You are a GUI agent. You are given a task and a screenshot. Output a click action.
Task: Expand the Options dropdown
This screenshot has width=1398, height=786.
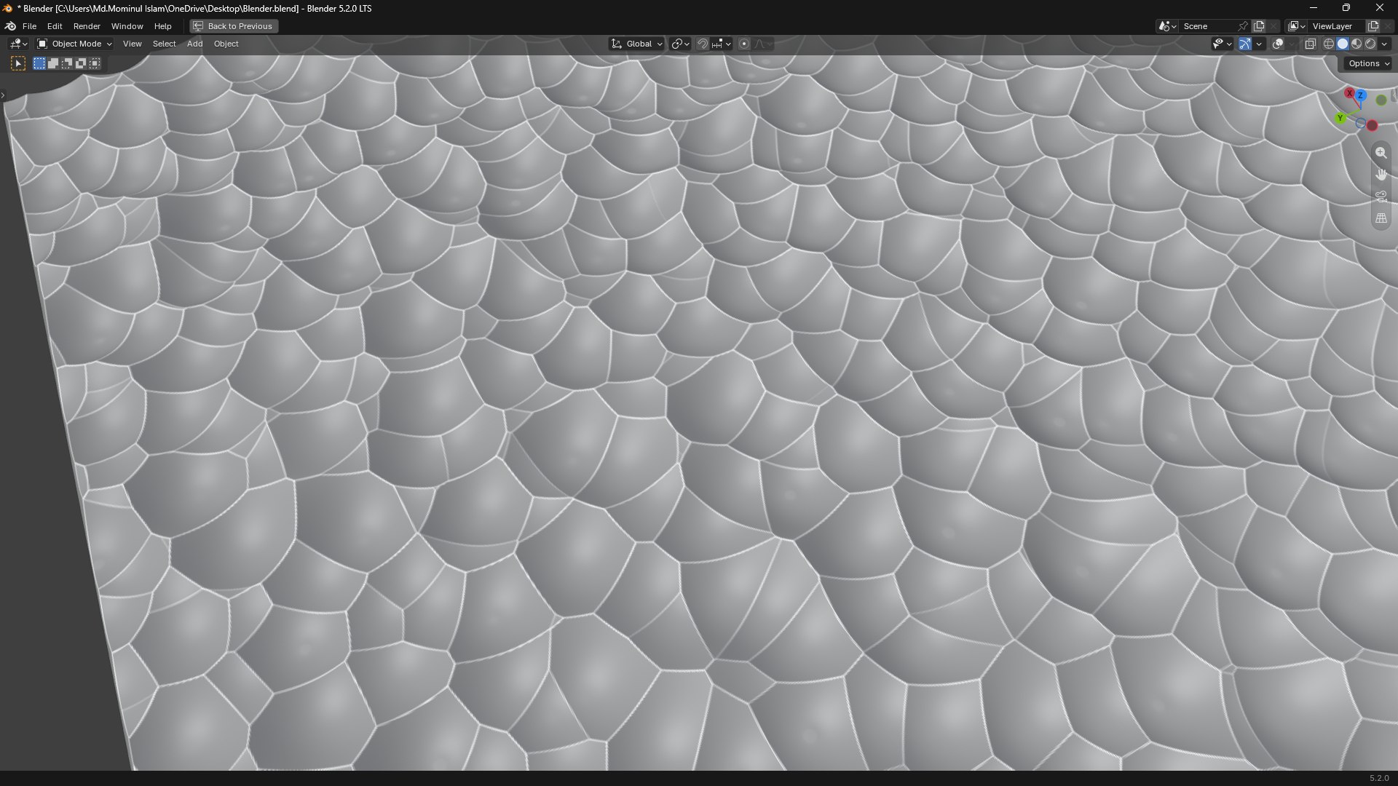coord(1369,64)
